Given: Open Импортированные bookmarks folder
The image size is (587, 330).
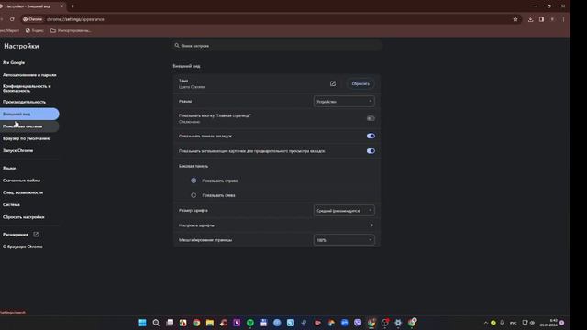Looking at the screenshot, I should [x=71, y=30].
